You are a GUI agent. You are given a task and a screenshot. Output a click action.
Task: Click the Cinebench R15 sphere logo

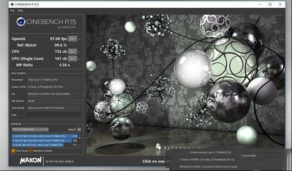[21, 22]
